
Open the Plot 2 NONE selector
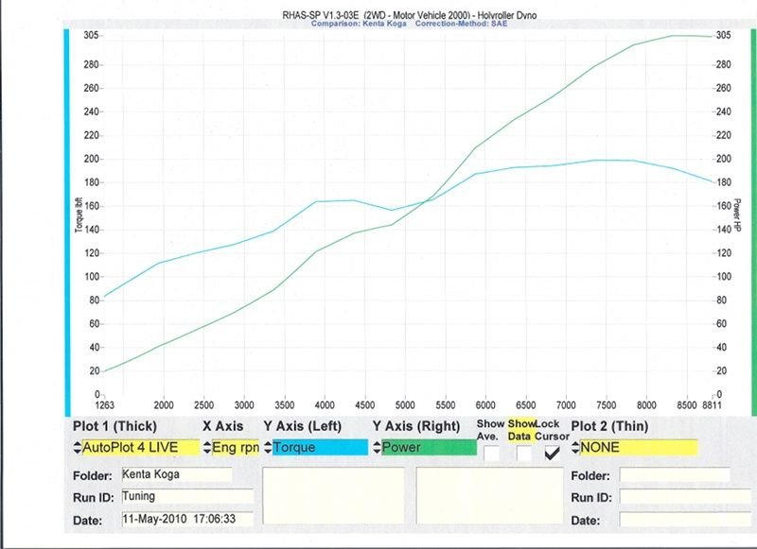[638, 447]
